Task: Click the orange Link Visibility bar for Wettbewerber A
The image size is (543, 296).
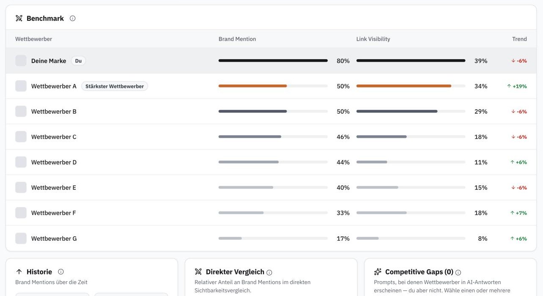Action: coord(404,86)
